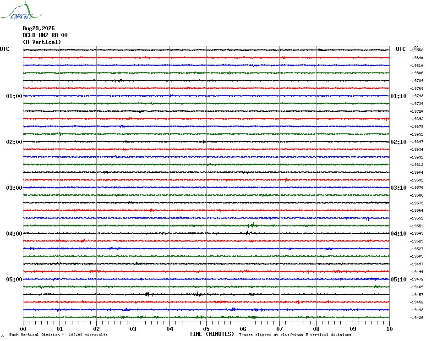Screen dimensions: 426x341
Task: Click minute tick label 02
Action: (97, 329)
